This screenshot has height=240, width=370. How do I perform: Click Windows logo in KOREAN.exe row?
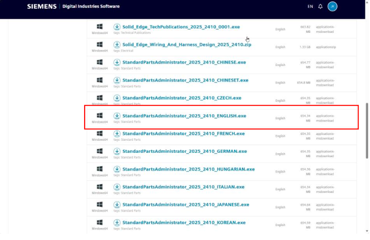pyautogui.click(x=100, y=222)
